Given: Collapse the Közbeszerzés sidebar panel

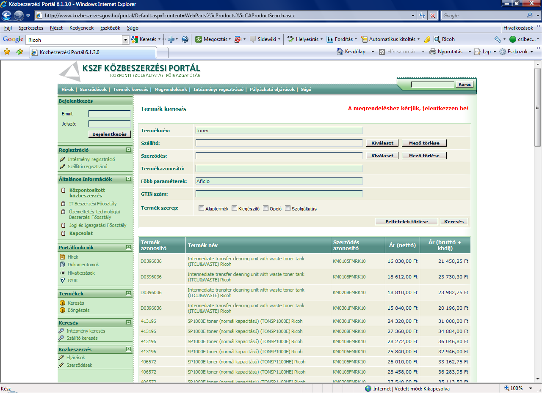Looking at the screenshot, I should coord(128,349).
